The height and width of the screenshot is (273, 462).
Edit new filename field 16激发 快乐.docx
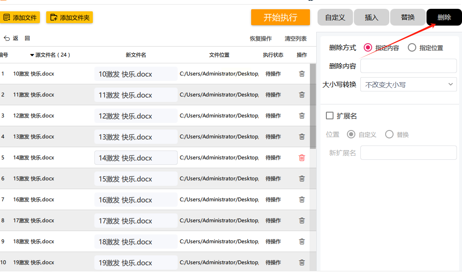pos(136,200)
